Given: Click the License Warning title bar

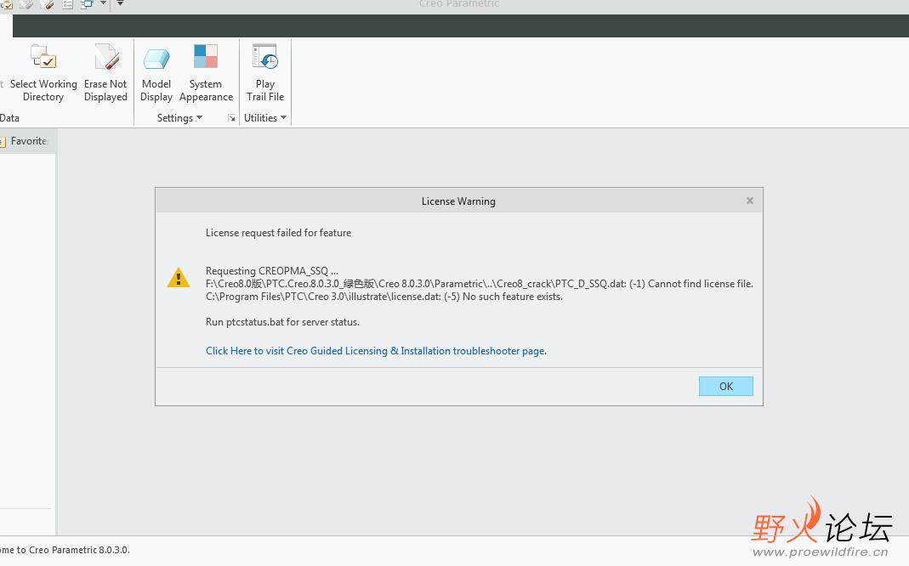Looking at the screenshot, I should point(458,201).
